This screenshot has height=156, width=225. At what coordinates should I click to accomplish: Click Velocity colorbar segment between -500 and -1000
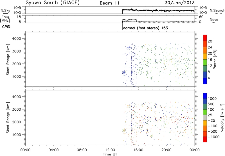[x=205, y=134]
